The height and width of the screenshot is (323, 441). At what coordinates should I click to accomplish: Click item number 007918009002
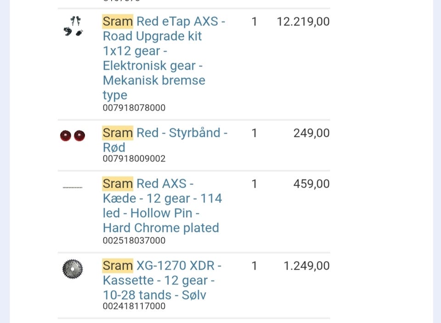[x=134, y=159]
